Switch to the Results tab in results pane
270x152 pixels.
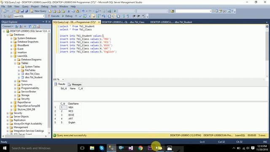[x=60, y=84]
